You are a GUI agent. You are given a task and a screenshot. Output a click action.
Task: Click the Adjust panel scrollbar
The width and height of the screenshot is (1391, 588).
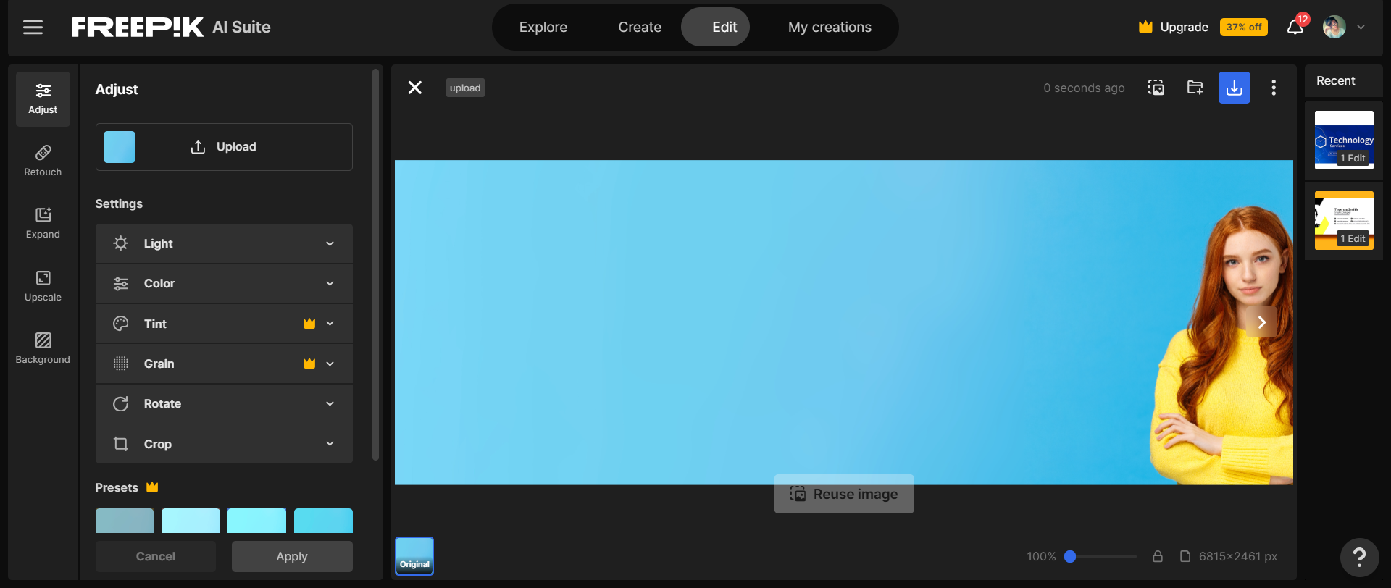(375, 264)
